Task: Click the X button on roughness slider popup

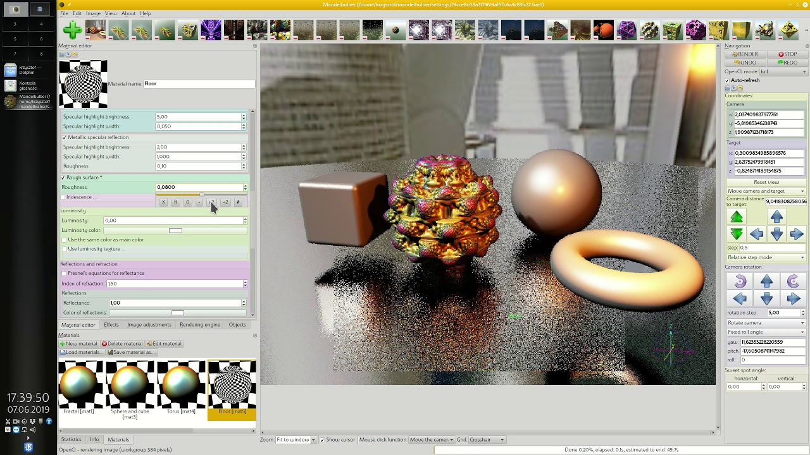Action: coord(163,202)
